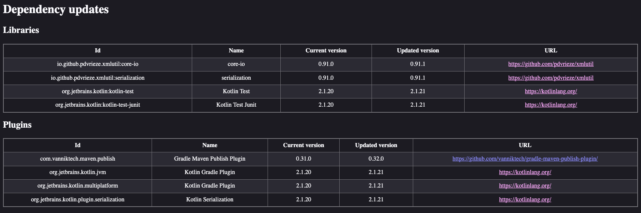Click updated version 0.91.1 in serialization library row
Image resolution: width=641 pixels, height=213 pixels.
tap(418, 78)
